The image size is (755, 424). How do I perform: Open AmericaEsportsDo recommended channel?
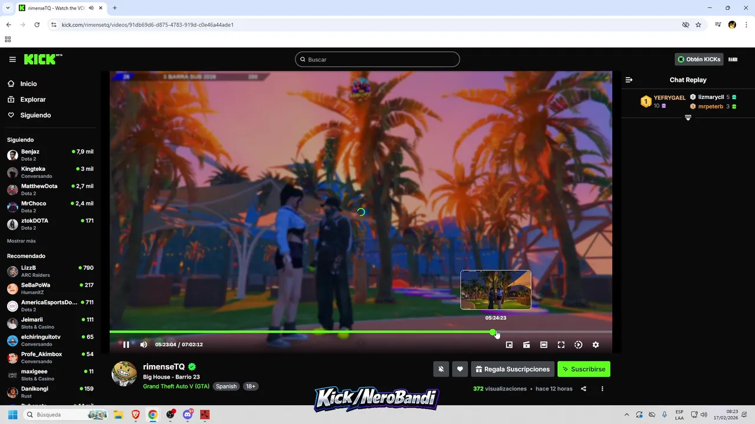[50, 306]
